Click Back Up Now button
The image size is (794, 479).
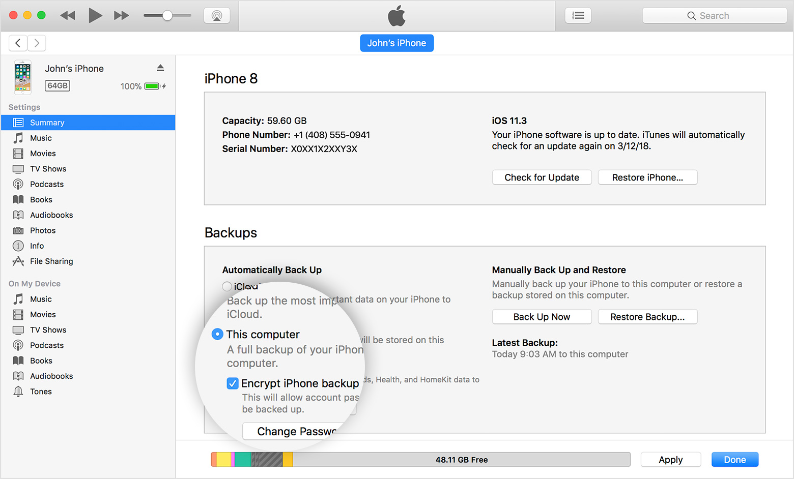[542, 317]
